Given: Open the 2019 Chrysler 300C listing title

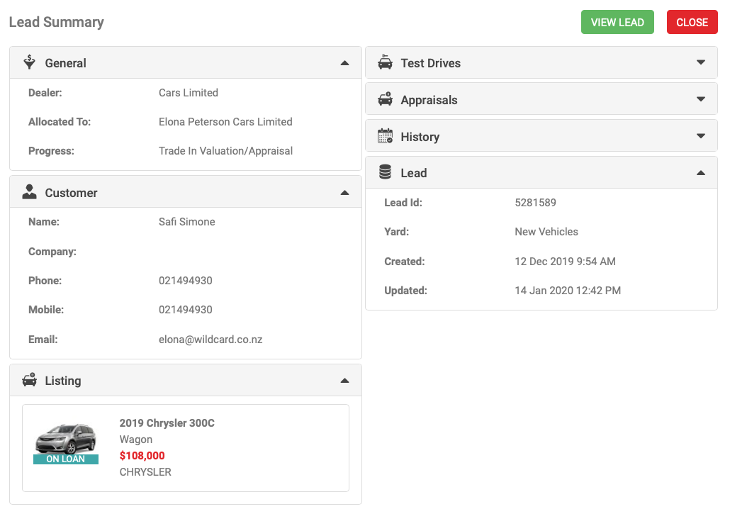Looking at the screenshot, I should click(167, 423).
